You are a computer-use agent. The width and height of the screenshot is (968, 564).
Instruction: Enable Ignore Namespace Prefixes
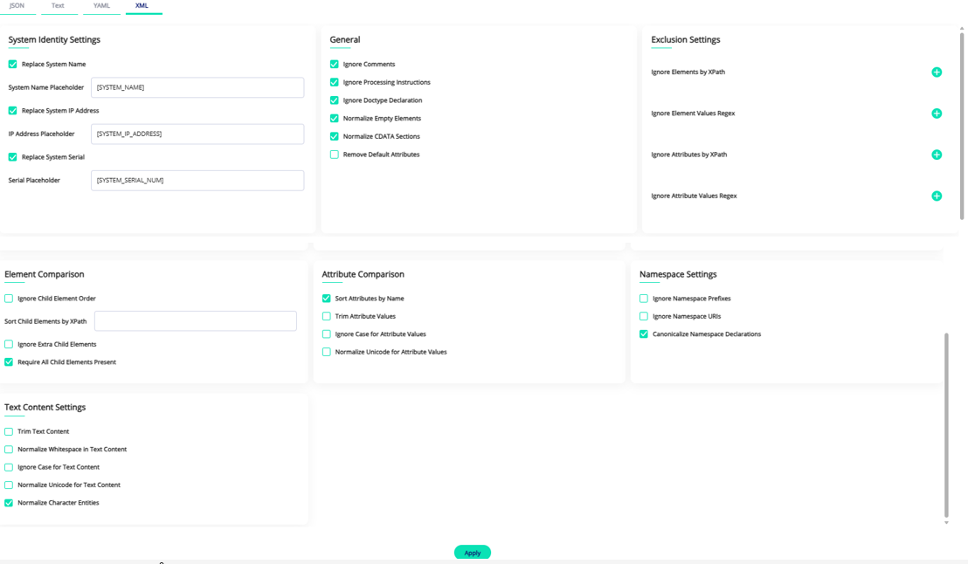click(x=644, y=299)
